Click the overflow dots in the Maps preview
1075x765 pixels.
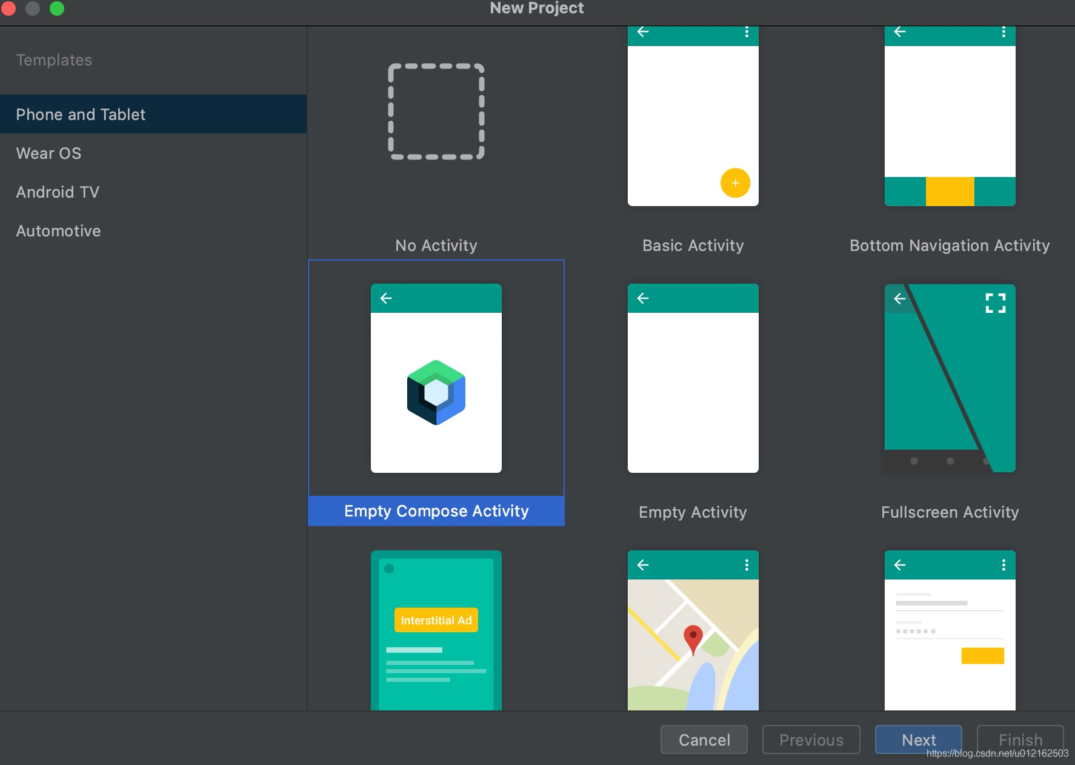(x=747, y=565)
